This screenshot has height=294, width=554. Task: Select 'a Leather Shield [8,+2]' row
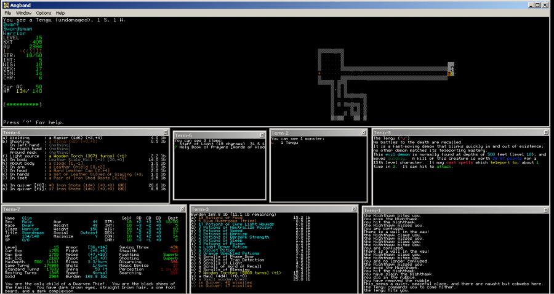tap(84, 167)
